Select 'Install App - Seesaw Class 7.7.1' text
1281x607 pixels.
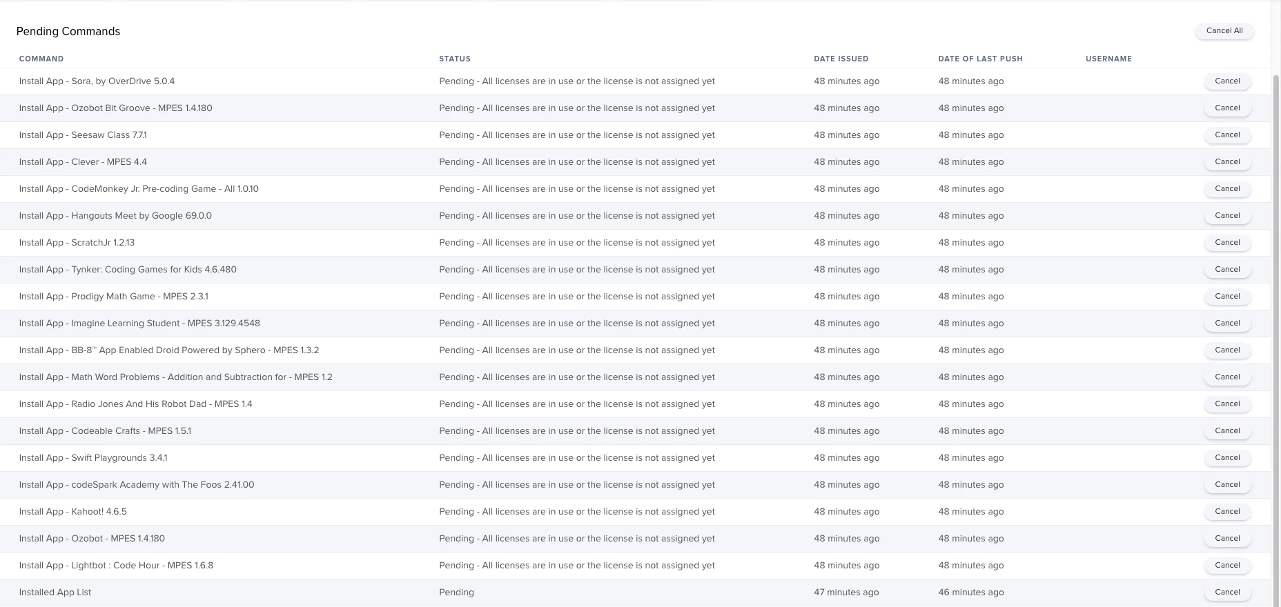coord(83,135)
